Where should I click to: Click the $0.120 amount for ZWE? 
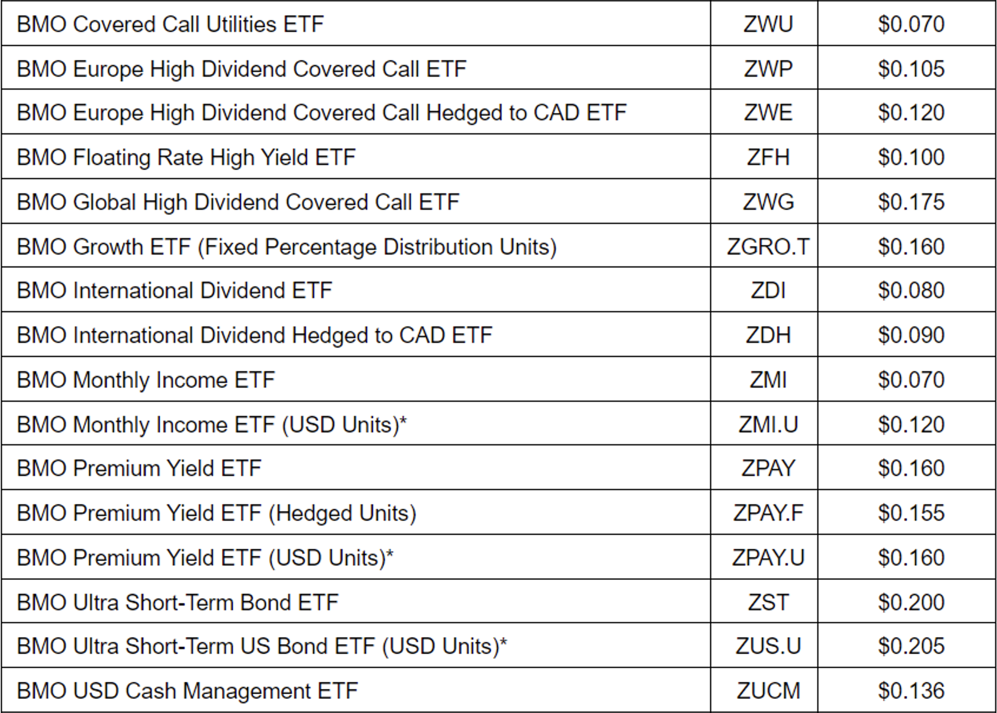(910, 113)
